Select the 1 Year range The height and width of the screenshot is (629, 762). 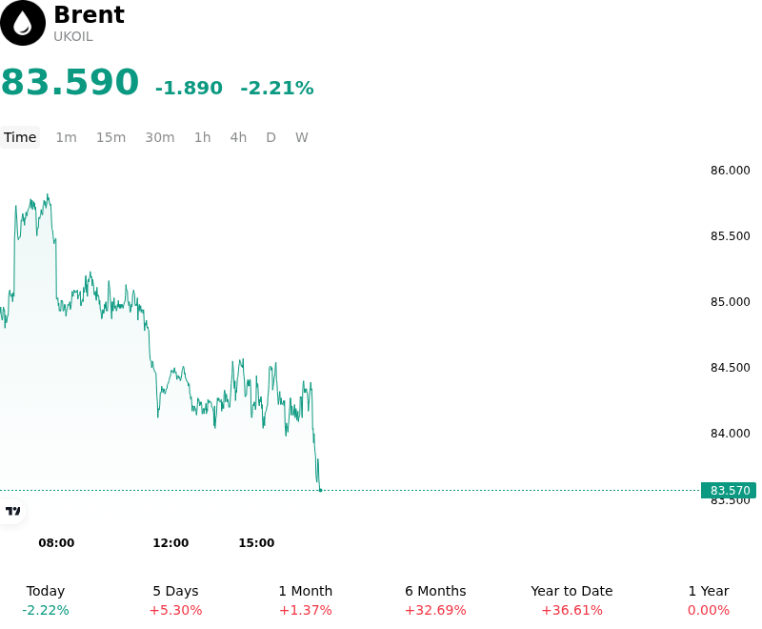709,600
